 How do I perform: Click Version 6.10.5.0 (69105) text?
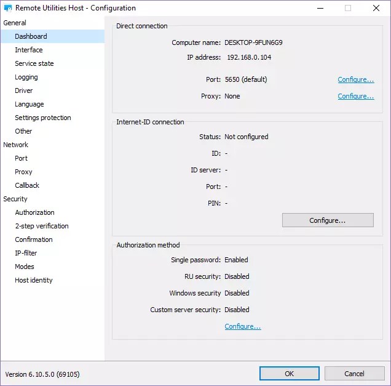coord(42,374)
